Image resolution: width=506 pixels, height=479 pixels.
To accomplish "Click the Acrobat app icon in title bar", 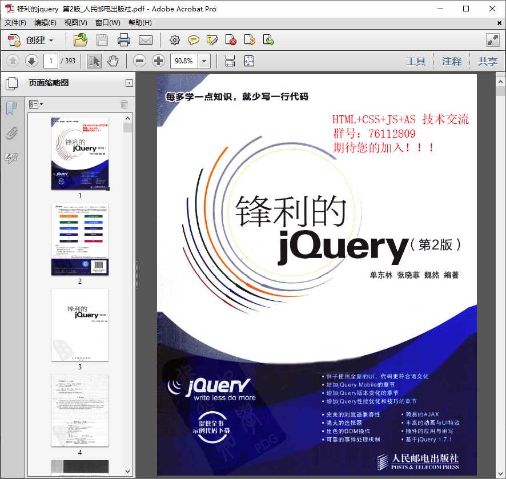I will [9, 9].
